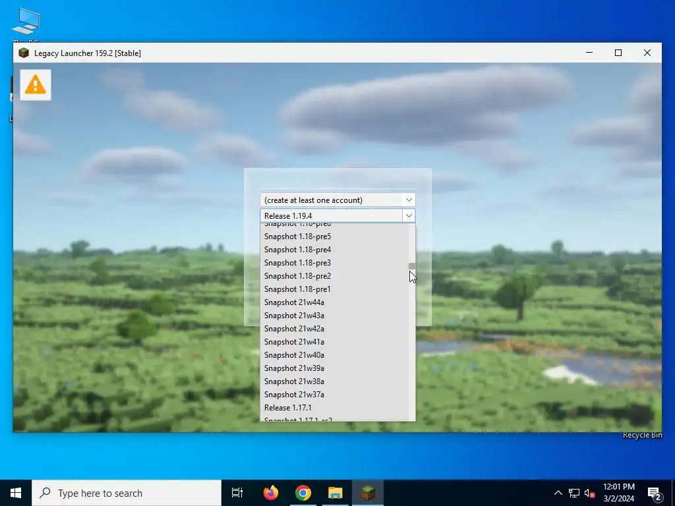The height and width of the screenshot is (506, 675).
Task: Maximize the Legacy Launcher window
Action: [618, 53]
